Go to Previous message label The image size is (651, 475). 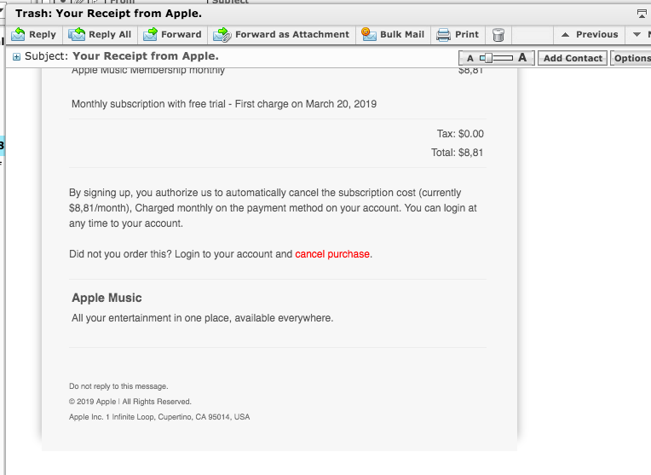(597, 34)
